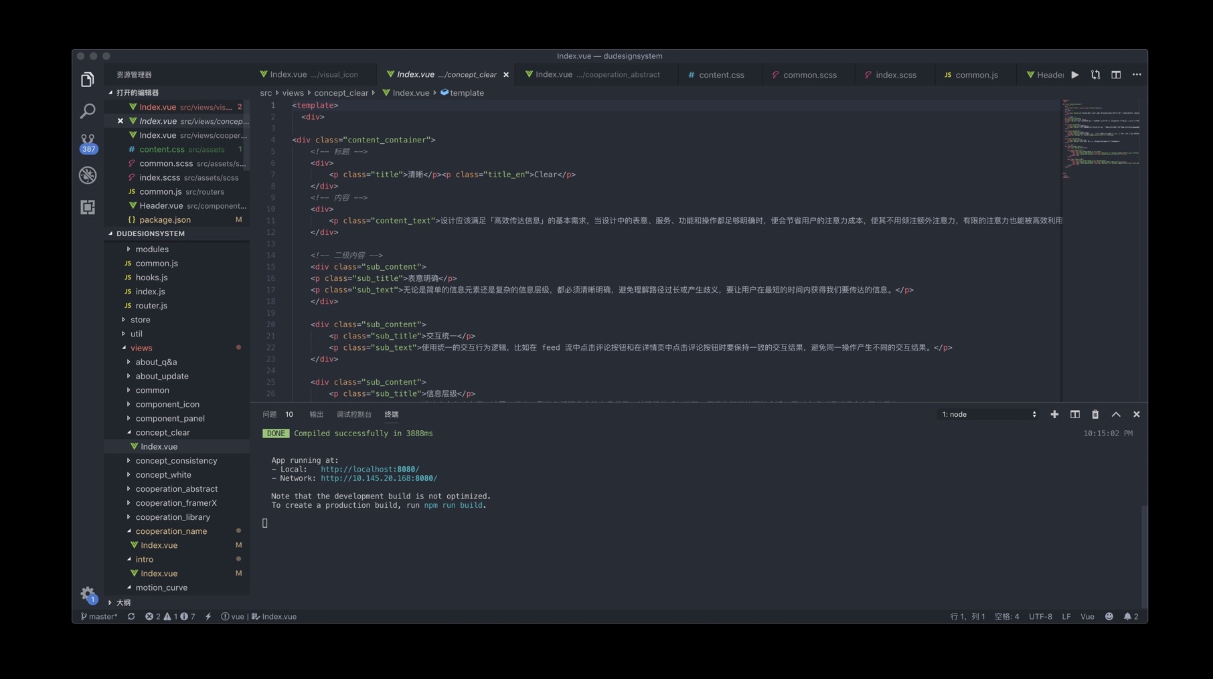The width and height of the screenshot is (1213, 679).
Task: Open the Extensions view icon
Action: [88, 207]
